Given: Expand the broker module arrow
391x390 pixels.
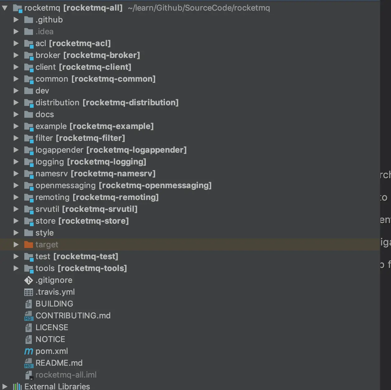Looking at the screenshot, I should click(16, 55).
